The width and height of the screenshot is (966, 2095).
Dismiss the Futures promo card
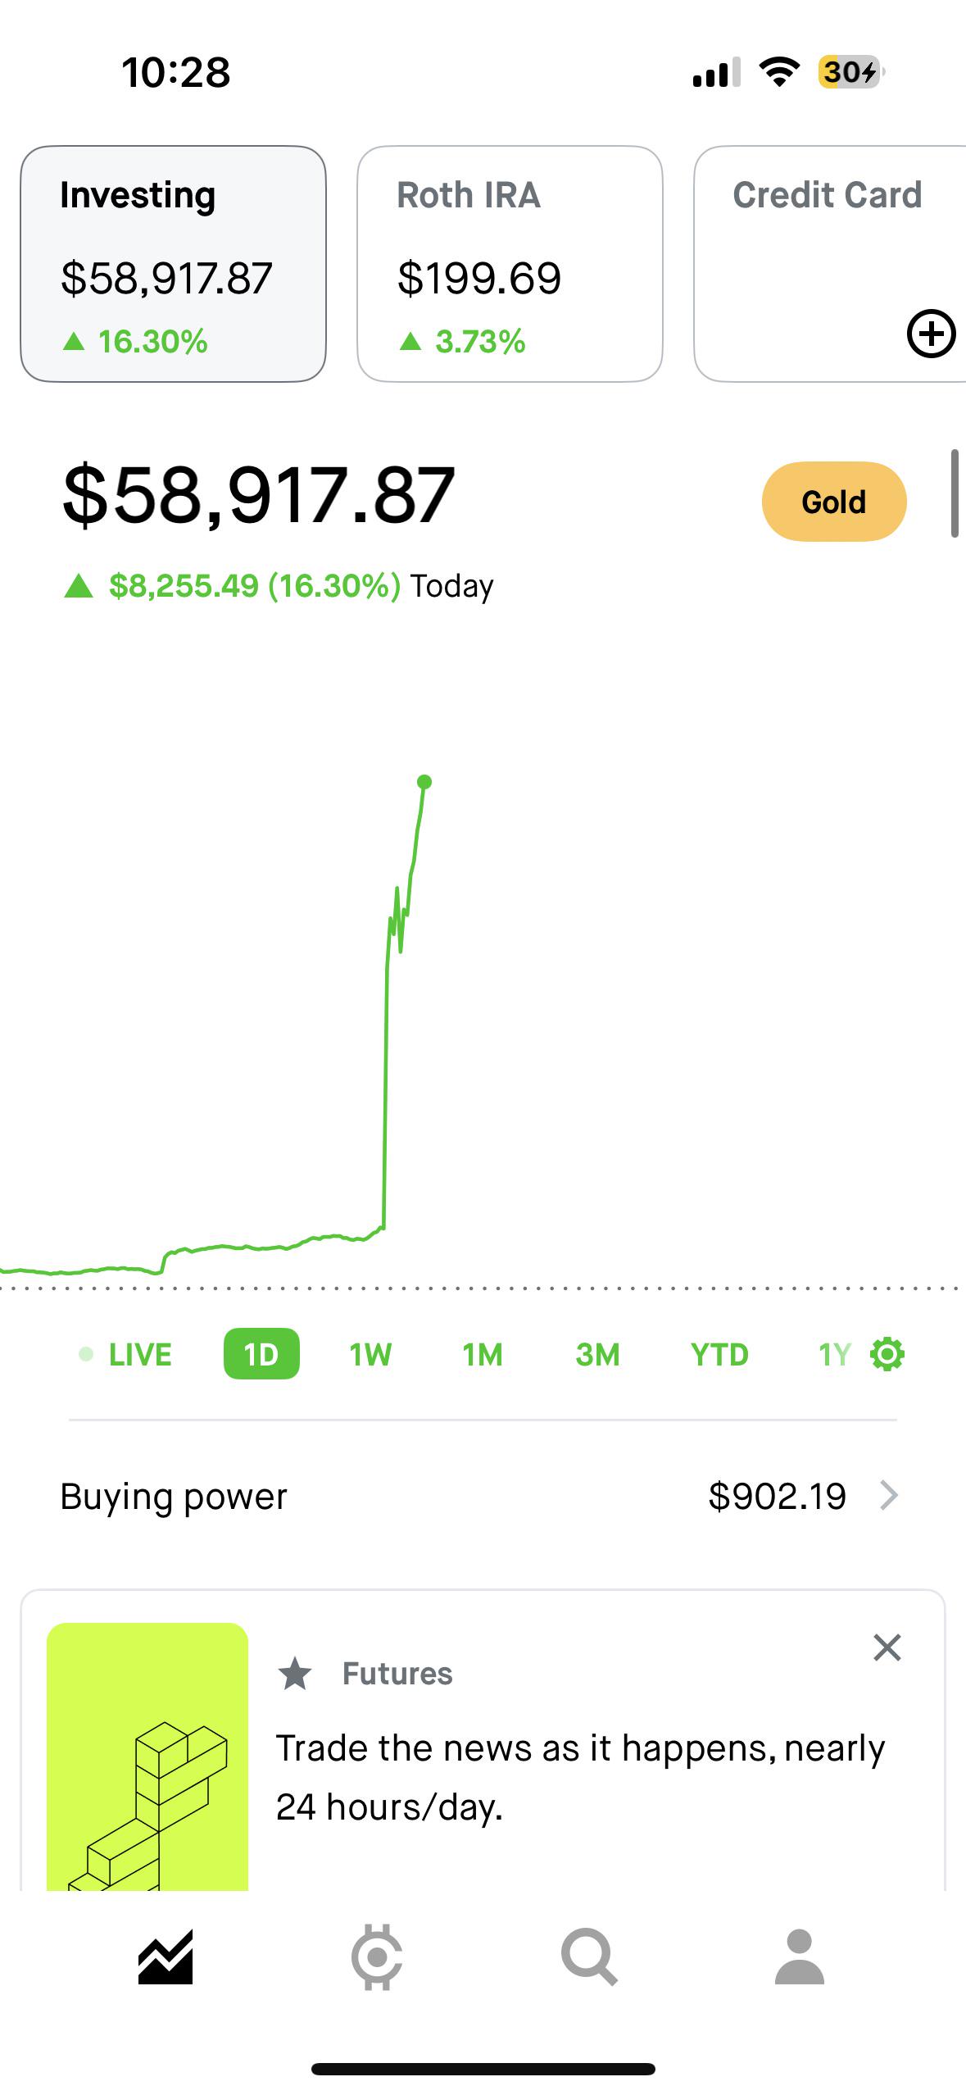coord(887,1647)
